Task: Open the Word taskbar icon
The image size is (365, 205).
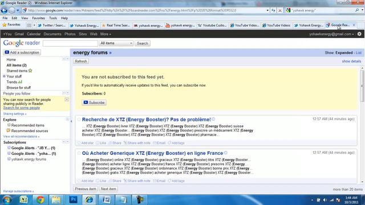Action: (106, 200)
